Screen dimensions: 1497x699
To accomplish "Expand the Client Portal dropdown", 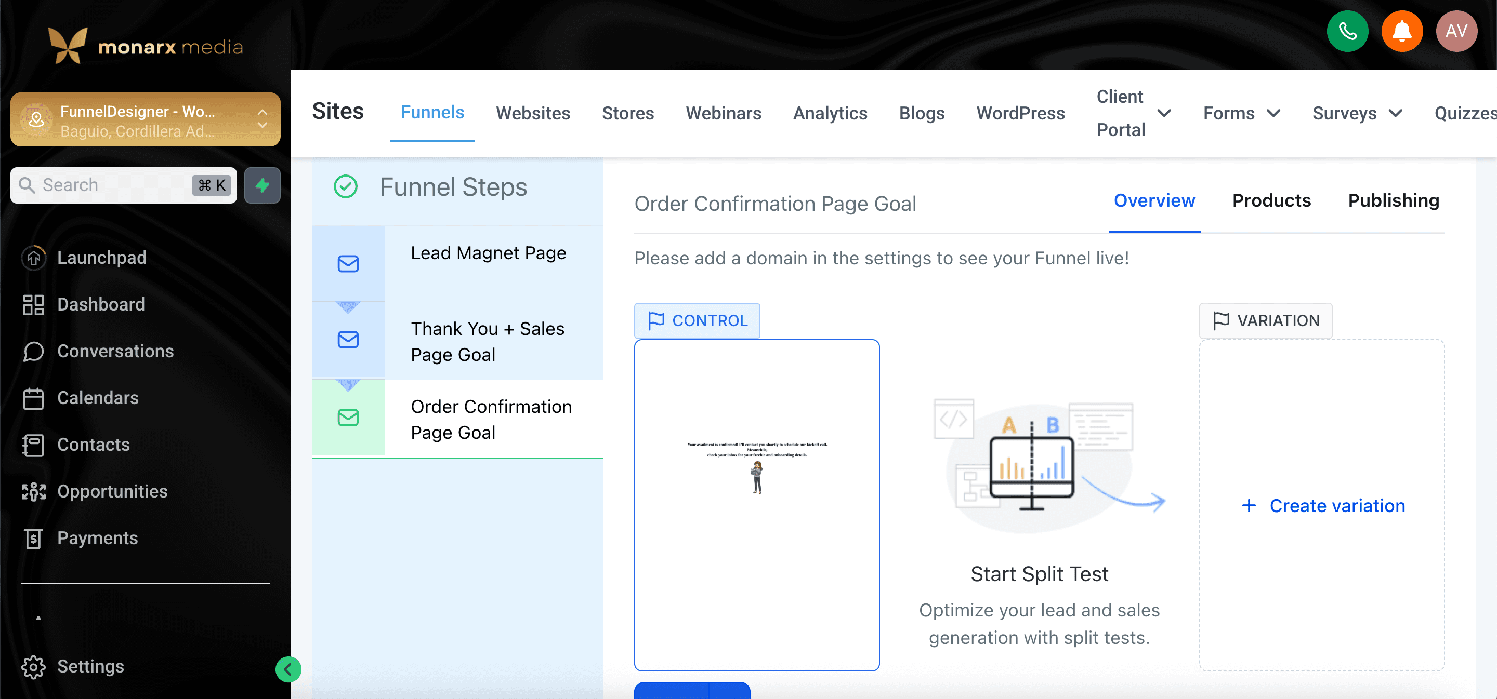I will point(1164,113).
